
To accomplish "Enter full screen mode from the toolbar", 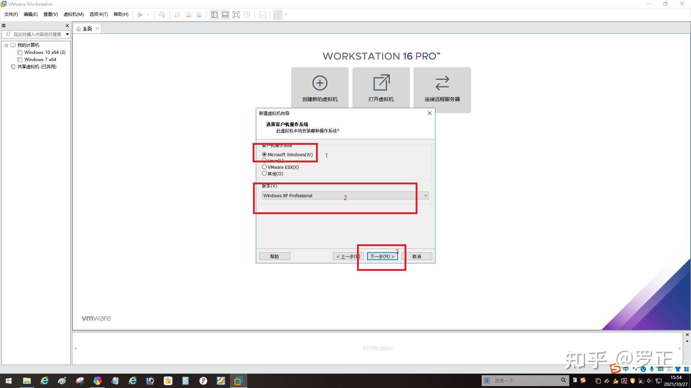I will [236, 15].
